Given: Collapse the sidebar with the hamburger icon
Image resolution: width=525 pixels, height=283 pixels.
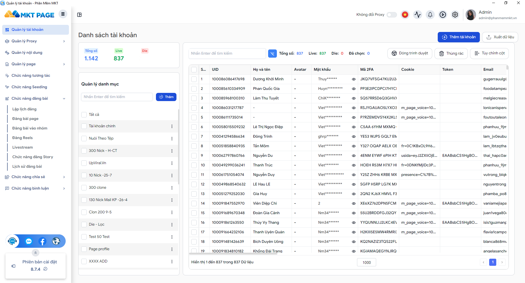Looking at the screenshot, I should tap(63, 14).
